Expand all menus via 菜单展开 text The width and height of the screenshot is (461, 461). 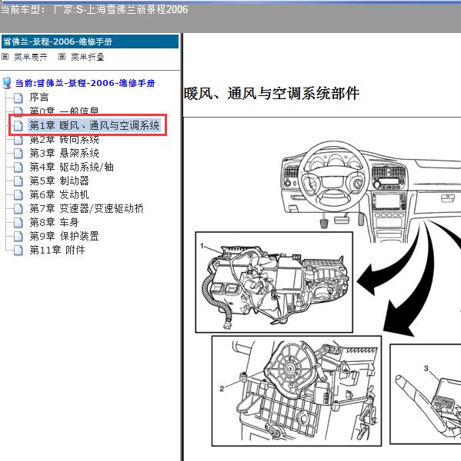[x=31, y=57]
